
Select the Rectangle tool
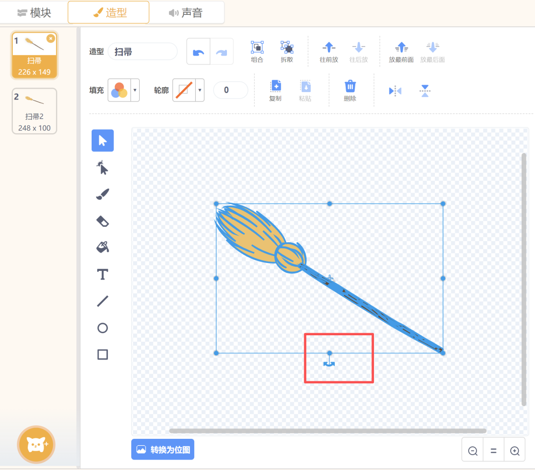pyautogui.click(x=103, y=355)
